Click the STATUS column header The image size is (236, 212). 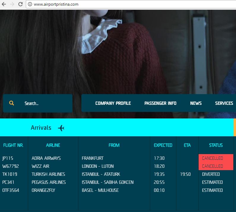pyautogui.click(x=216, y=145)
